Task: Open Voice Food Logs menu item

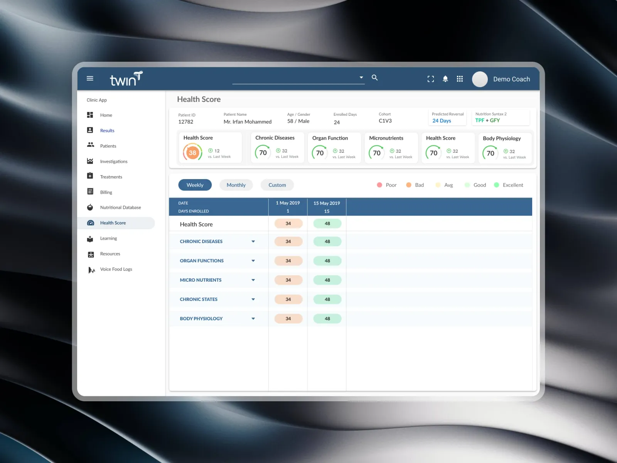Action: coord(116,269)
